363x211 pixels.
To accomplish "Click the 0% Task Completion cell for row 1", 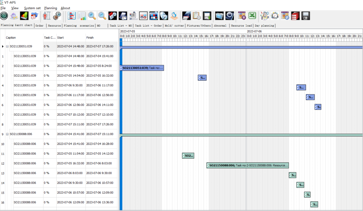I will point(46,56).
